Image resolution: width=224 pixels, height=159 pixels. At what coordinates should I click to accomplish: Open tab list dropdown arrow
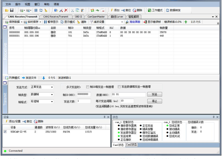click(x=213, y=17)
